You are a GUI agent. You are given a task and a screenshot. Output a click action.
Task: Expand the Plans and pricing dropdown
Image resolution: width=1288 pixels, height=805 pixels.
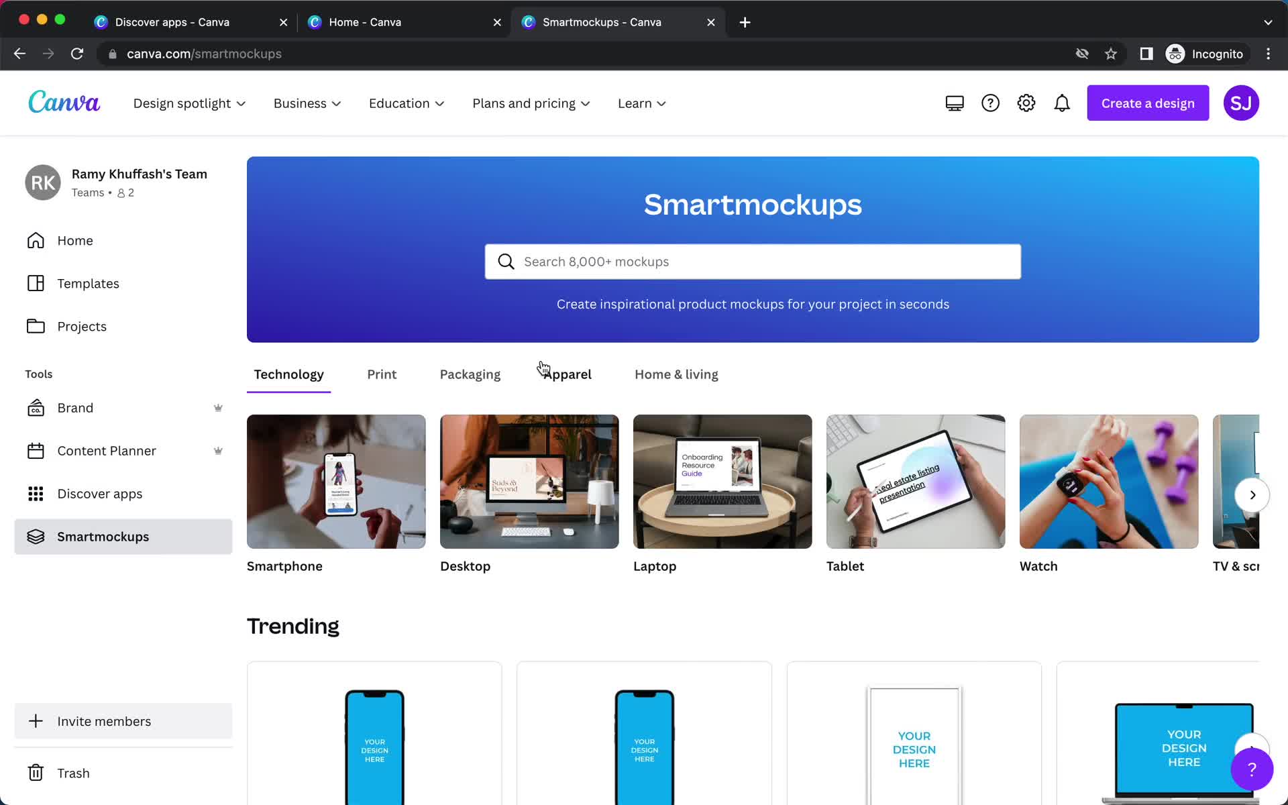click(532, 103)
